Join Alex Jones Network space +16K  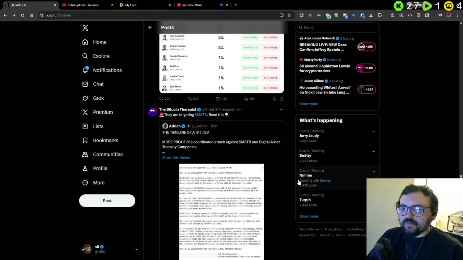[x=366, y=47]
